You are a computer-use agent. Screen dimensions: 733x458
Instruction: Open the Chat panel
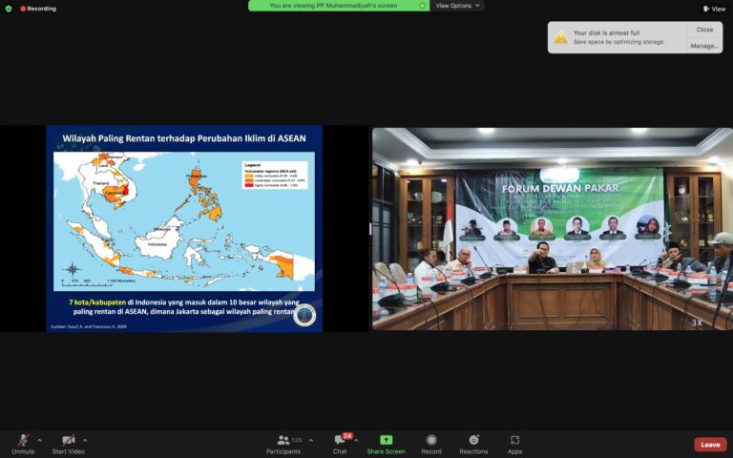click(x=340, y=445)
